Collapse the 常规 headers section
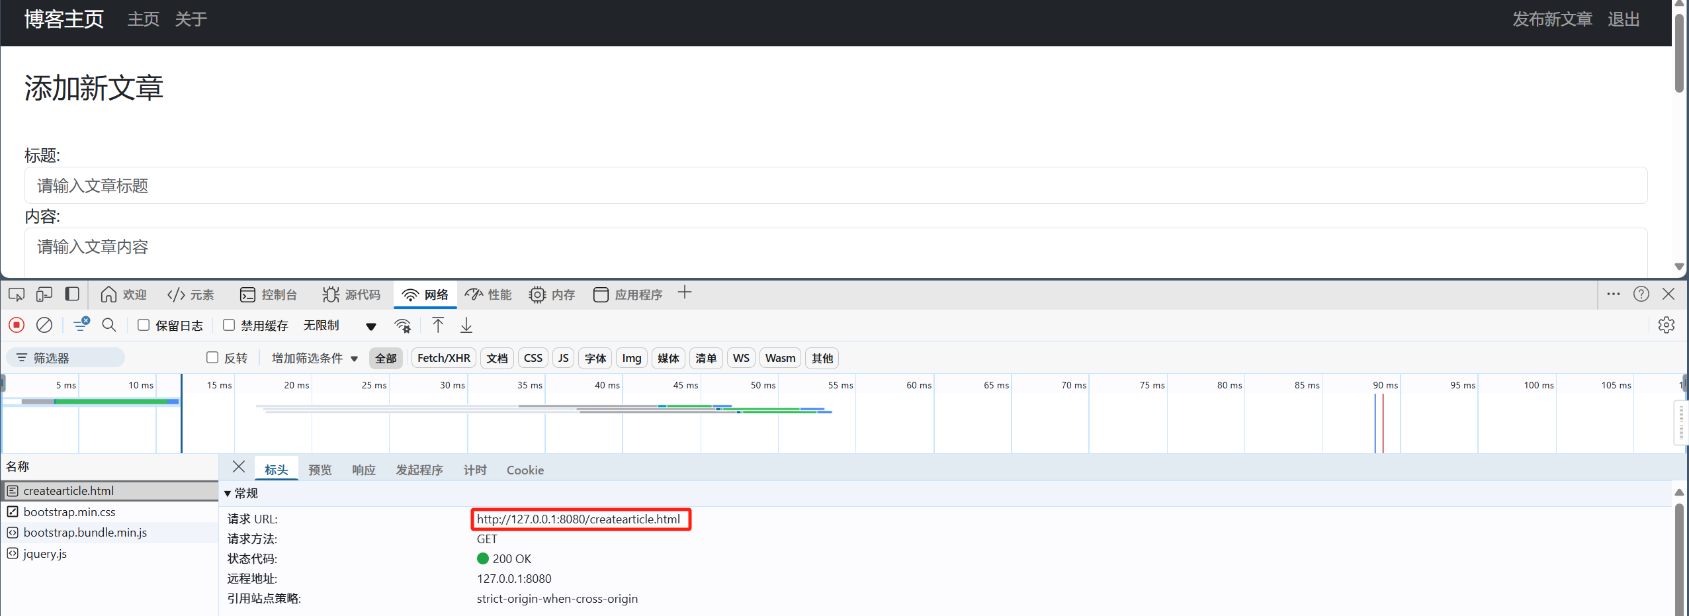 click(228, 494)
